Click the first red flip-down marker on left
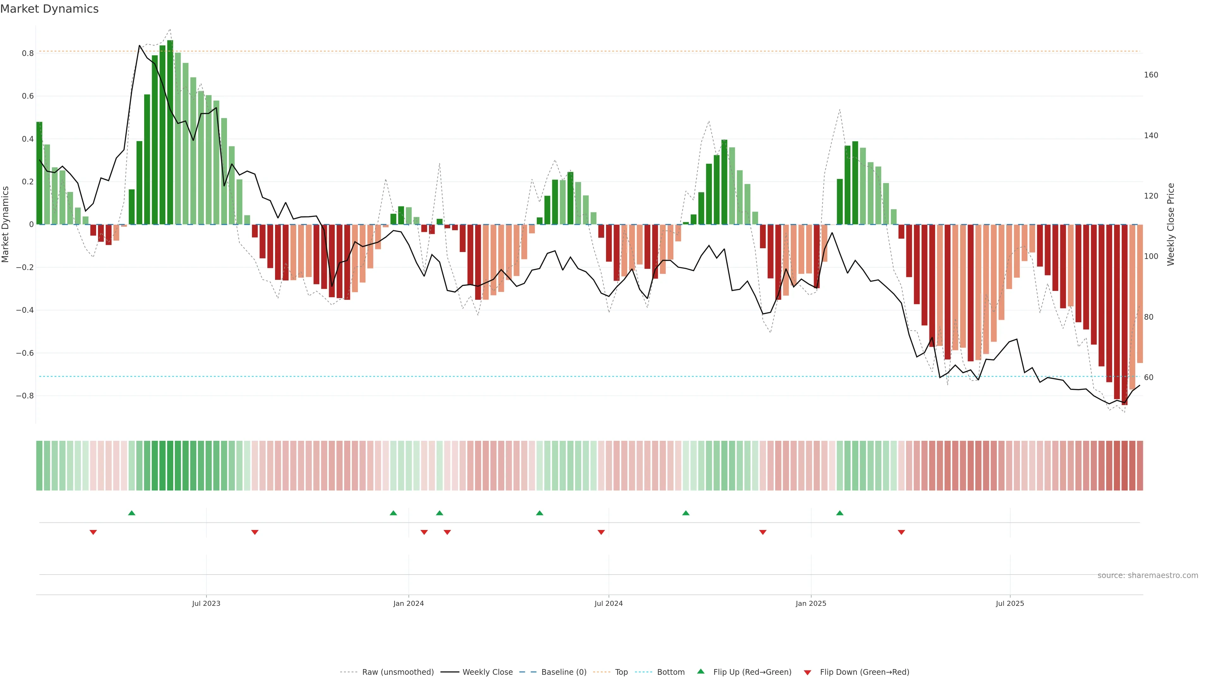Image resolution: width=1214 pixels, height=683 pixels. (93, 532)
